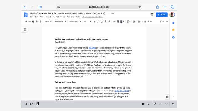This screenshot has height=111, width=198.
Task: Open the Google account avatar
Action: pyautogui.click(x=172, y=15)
